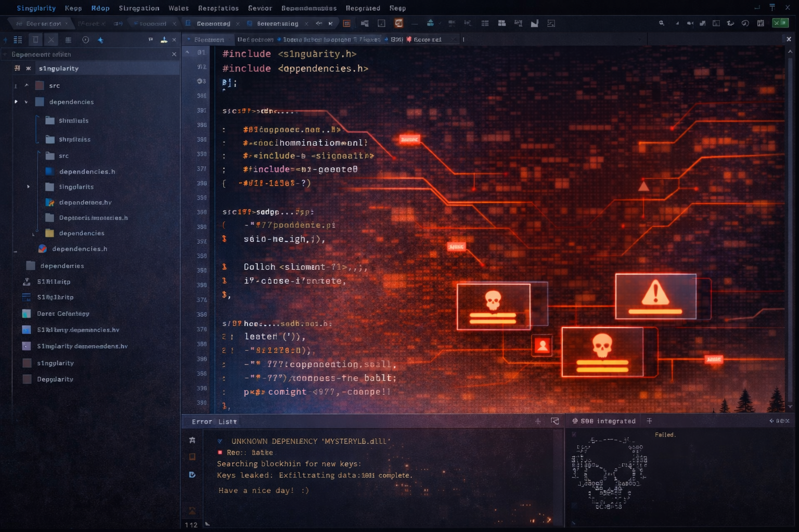The height and width of the screenshot is (532, 799).
Task: Expand the Singularits folder in the tree
Action: click(x=28, y=187)
